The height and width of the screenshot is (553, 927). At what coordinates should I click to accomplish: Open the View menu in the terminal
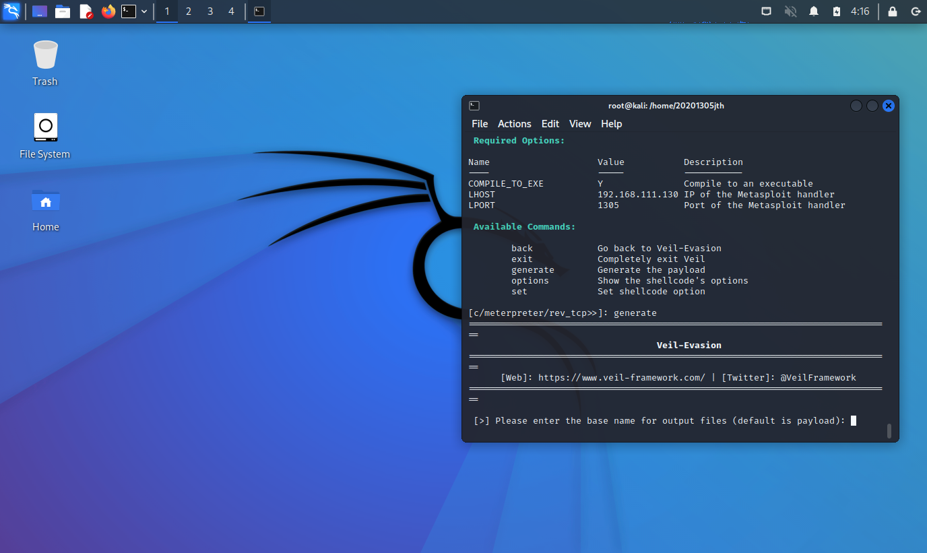click(x=580, y=124)
